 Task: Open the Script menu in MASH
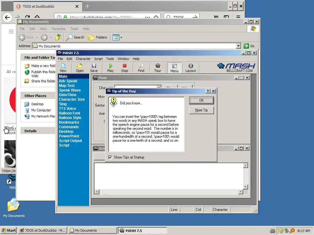tap(98, 59)
